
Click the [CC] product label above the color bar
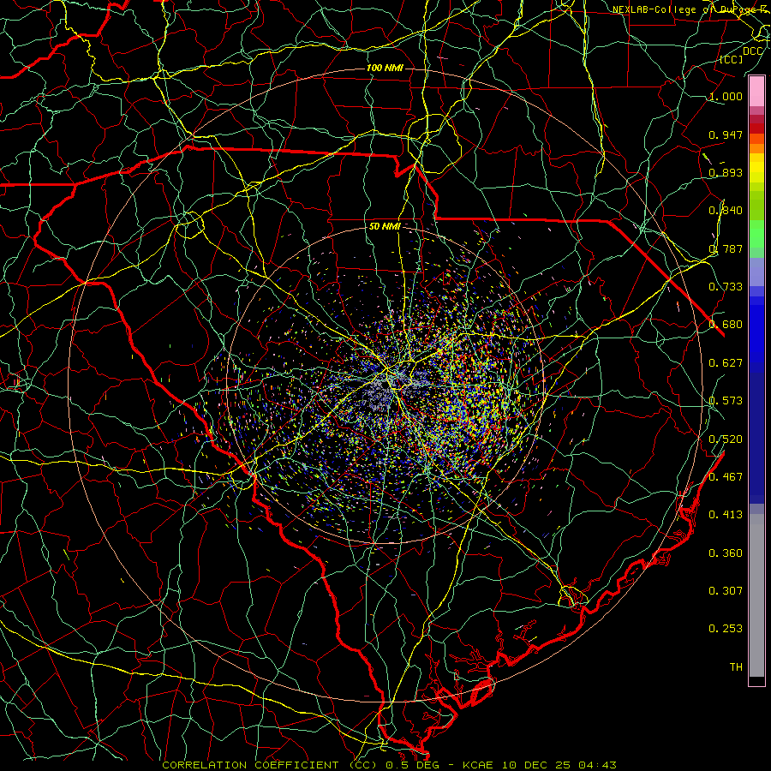(x=732, y=59)
